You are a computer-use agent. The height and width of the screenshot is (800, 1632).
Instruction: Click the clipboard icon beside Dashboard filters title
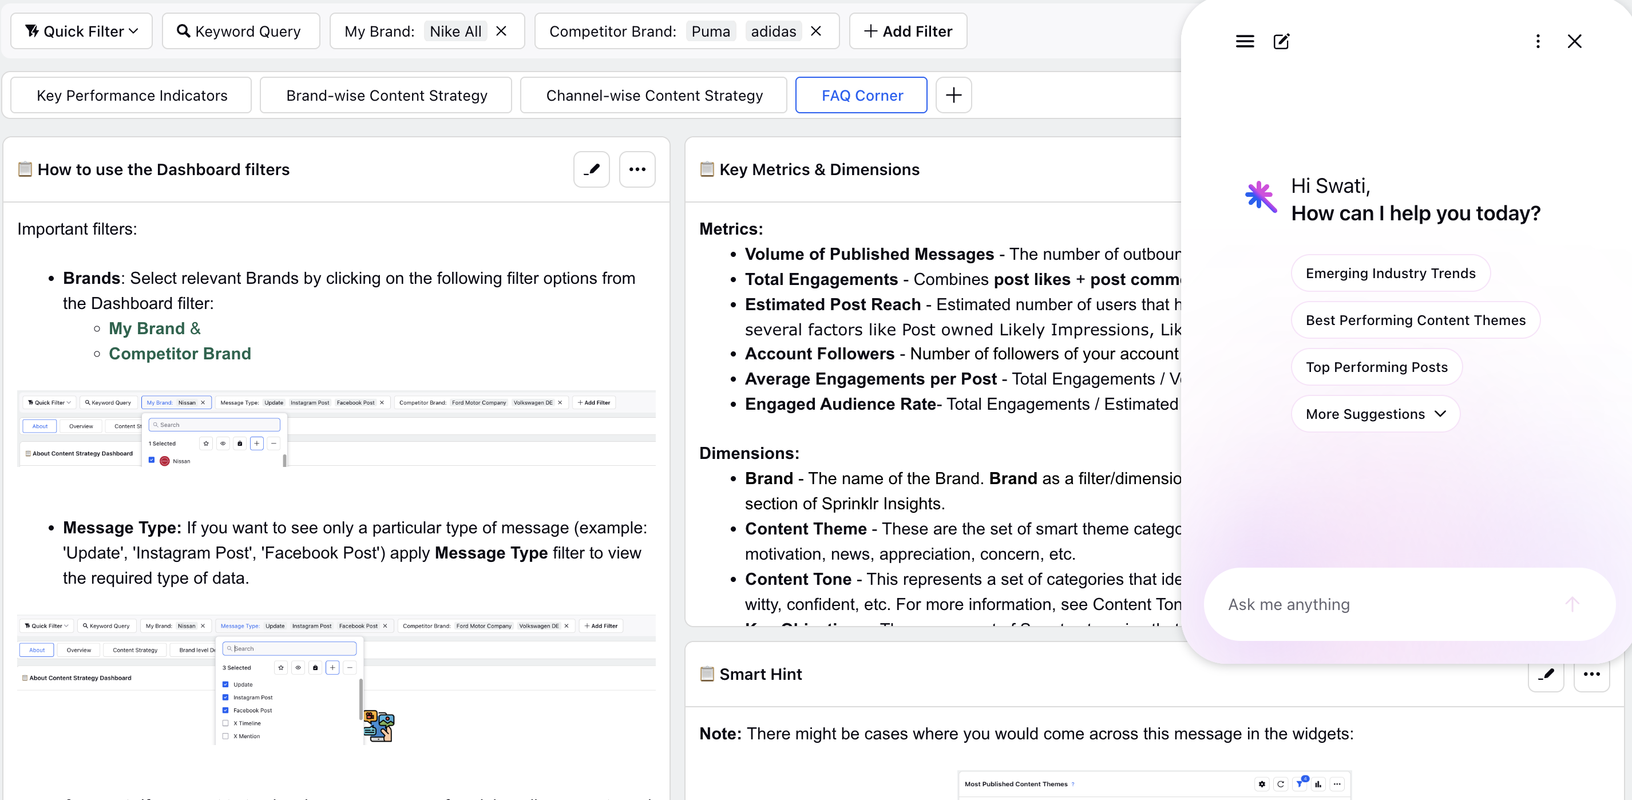click(25, 169)
